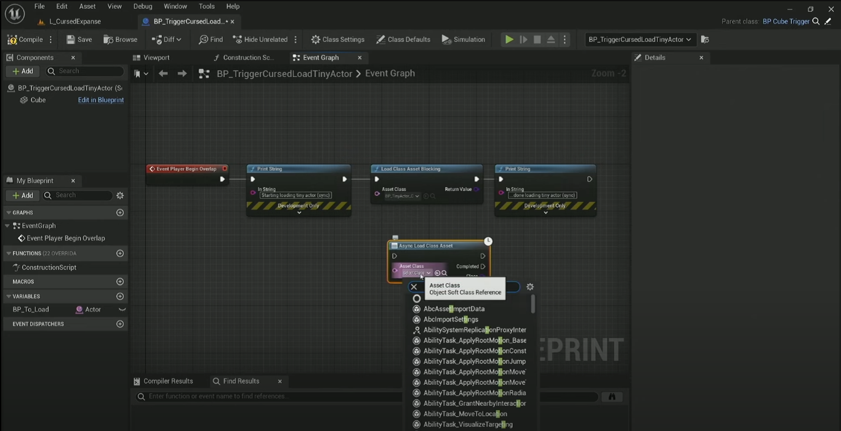Add new variable with plus icon

click(x=120, y=296)
